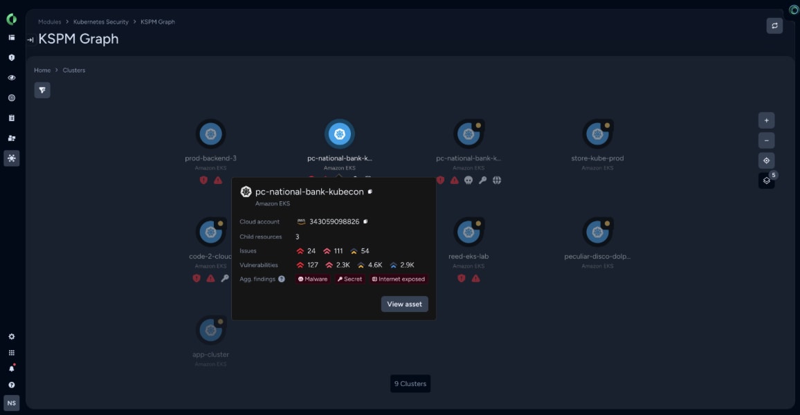Open the eye visibility module in sidebar
The width and height of the screenshot is (800, 415).
pos(11,77)
